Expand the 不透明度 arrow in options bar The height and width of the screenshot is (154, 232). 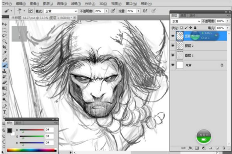point(106,12)
